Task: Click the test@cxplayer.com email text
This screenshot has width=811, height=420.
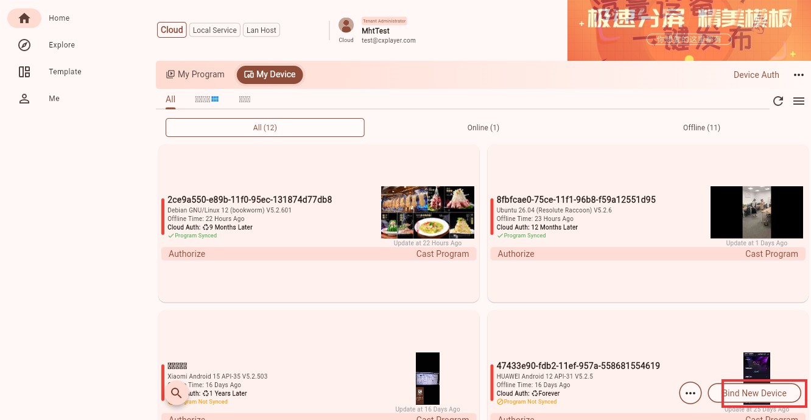Action: click(x=388, y=40)
